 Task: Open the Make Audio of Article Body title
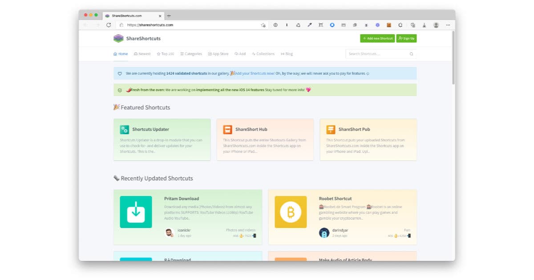coord(345,260)
